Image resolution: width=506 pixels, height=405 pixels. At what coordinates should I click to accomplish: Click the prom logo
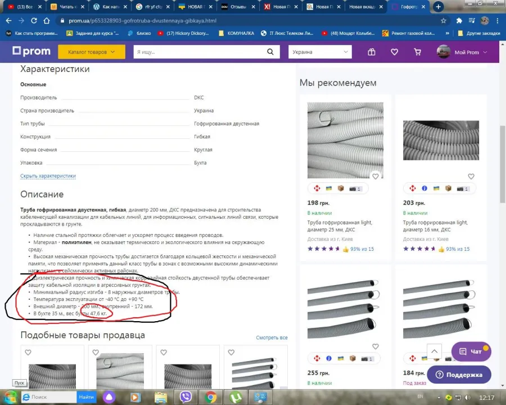click(31, 51)
